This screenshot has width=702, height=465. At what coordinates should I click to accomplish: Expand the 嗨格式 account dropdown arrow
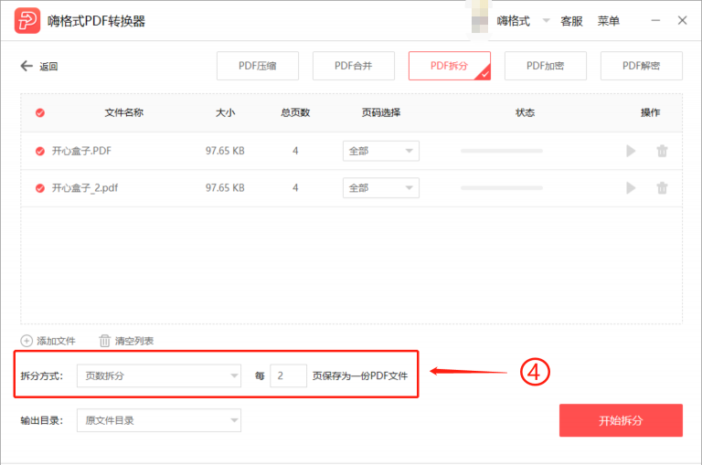[547, 21]
